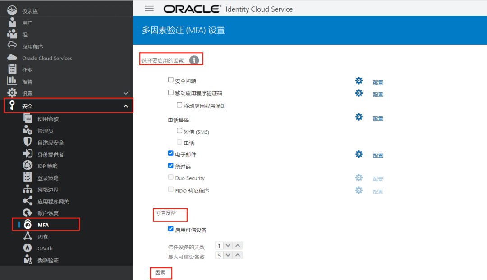Image resolution: width=487 pixels, height=280 pixels.
Task: Open 仪表盘 in the sidebar
Action: (30, 11)
